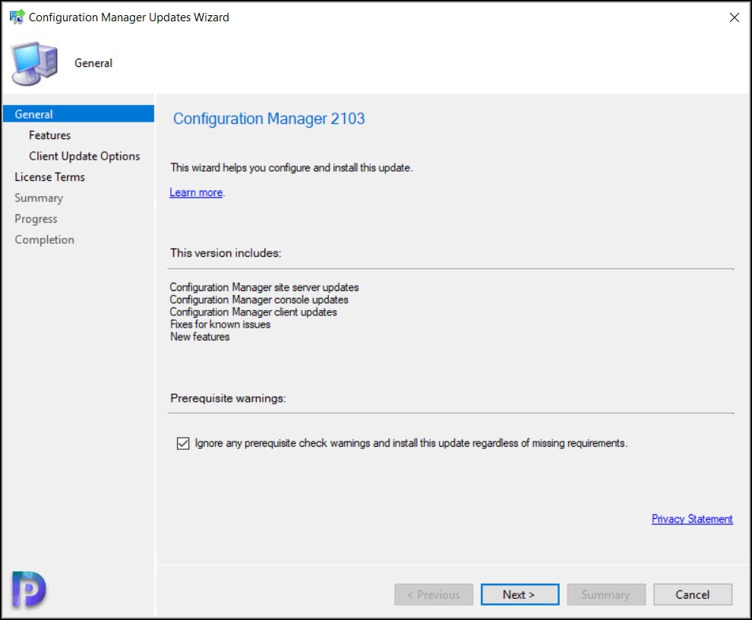Click 'Configuration Manager site server updates' text
The height and width of the screenshot is (620, 752).
264,287
